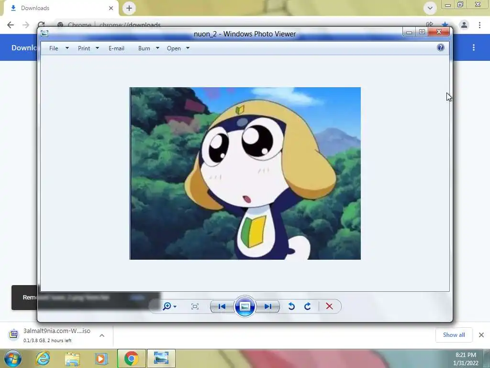Expand the Print dropdown arrow
The width and height of the screenshot is (490, 368).
pos(97,48)
